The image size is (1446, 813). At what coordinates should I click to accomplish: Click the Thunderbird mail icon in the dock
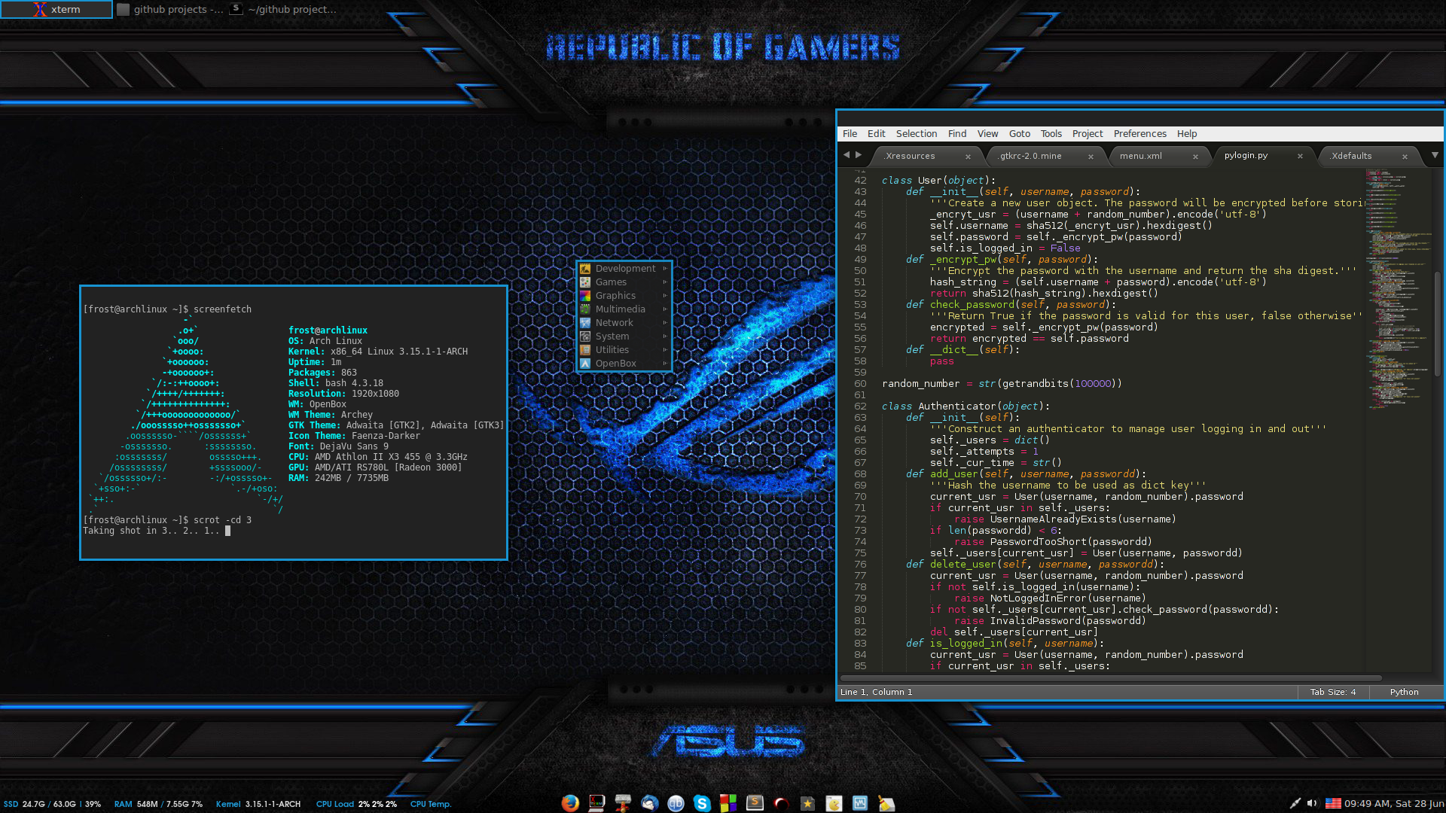pos(649,803)
